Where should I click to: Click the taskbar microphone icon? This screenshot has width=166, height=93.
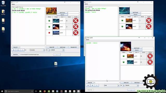click(x=32, y=91)
